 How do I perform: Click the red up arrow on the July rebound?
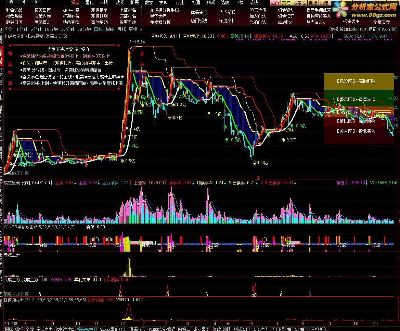[260, 143]
